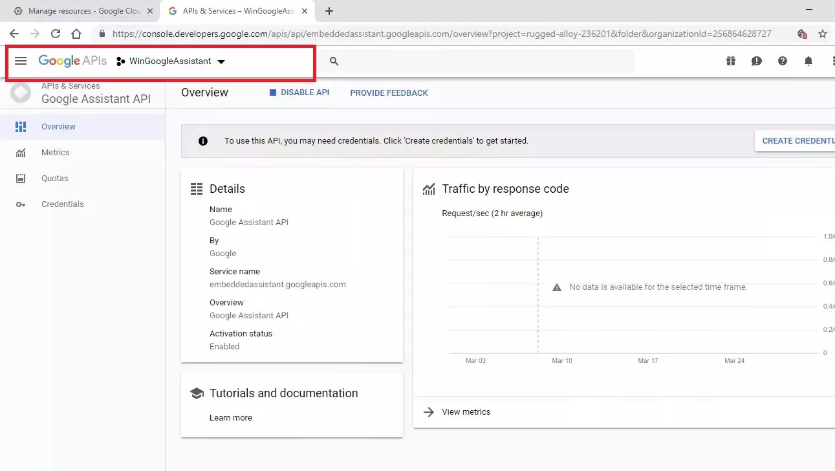Click the Overview sidebar icon
The width and height of the screenshot is (835, 471).
(21, 127)
